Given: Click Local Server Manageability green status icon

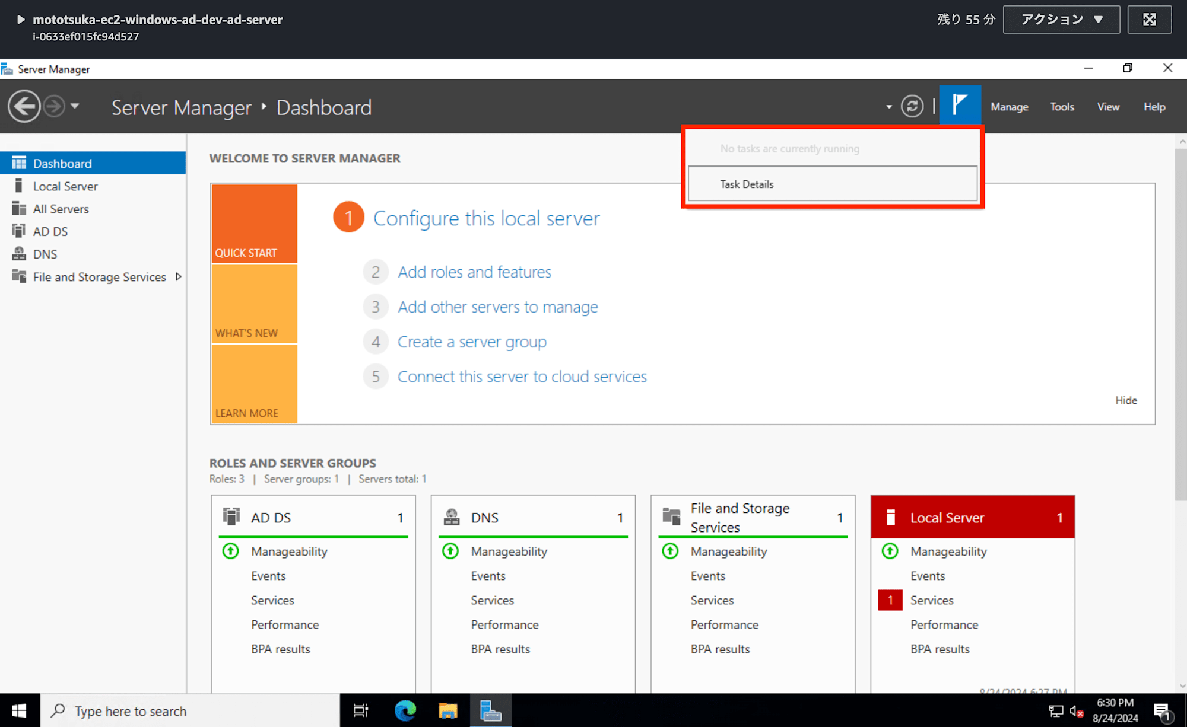Looking at the screenshot, I should [x=890, y=551].
